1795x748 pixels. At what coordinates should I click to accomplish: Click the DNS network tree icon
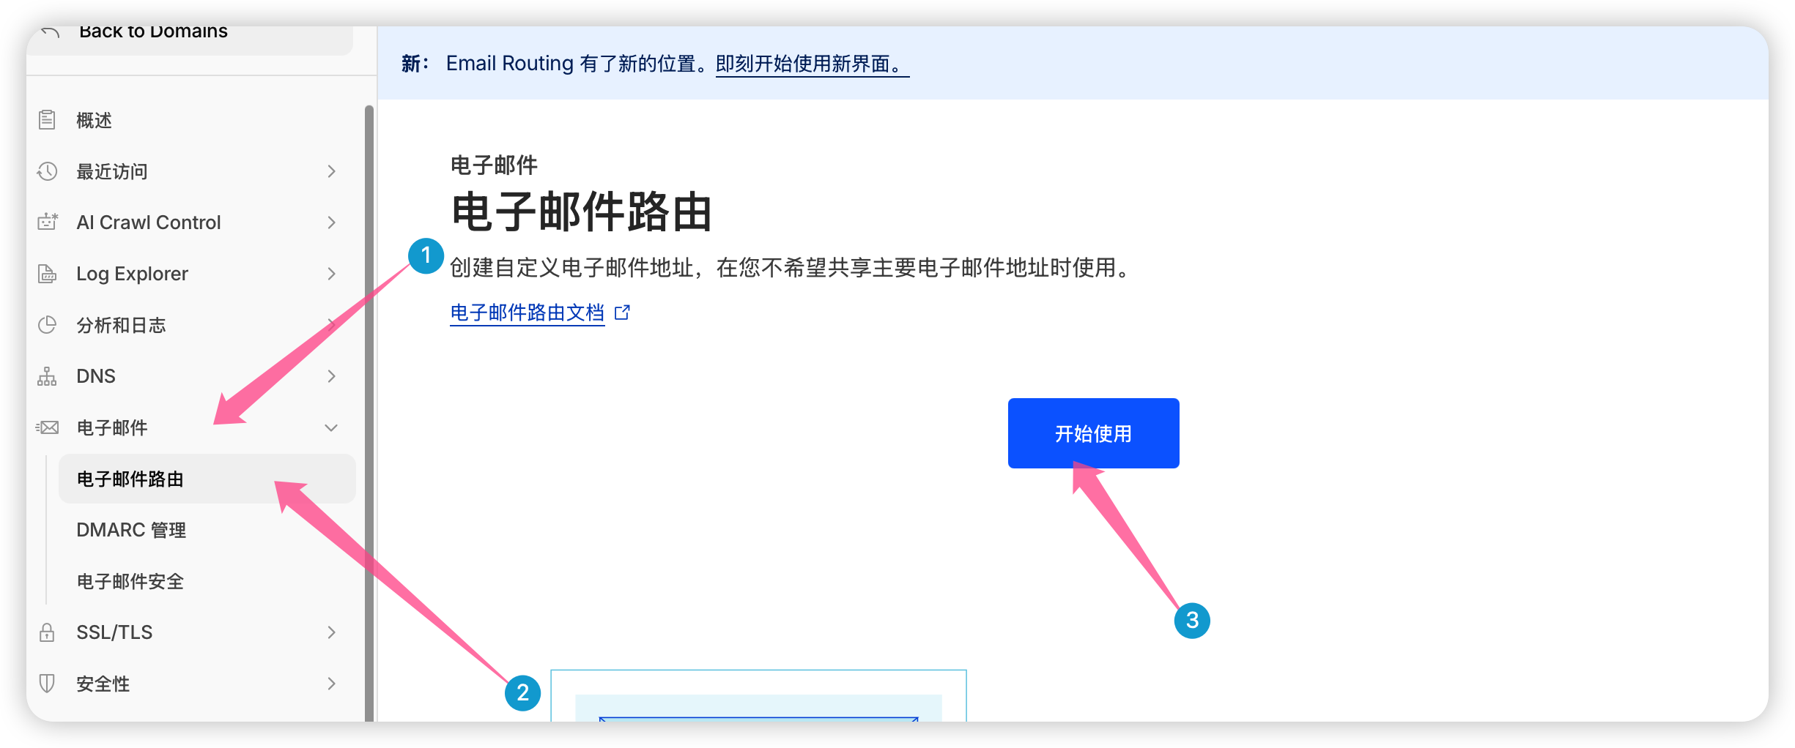coord(47,376)
